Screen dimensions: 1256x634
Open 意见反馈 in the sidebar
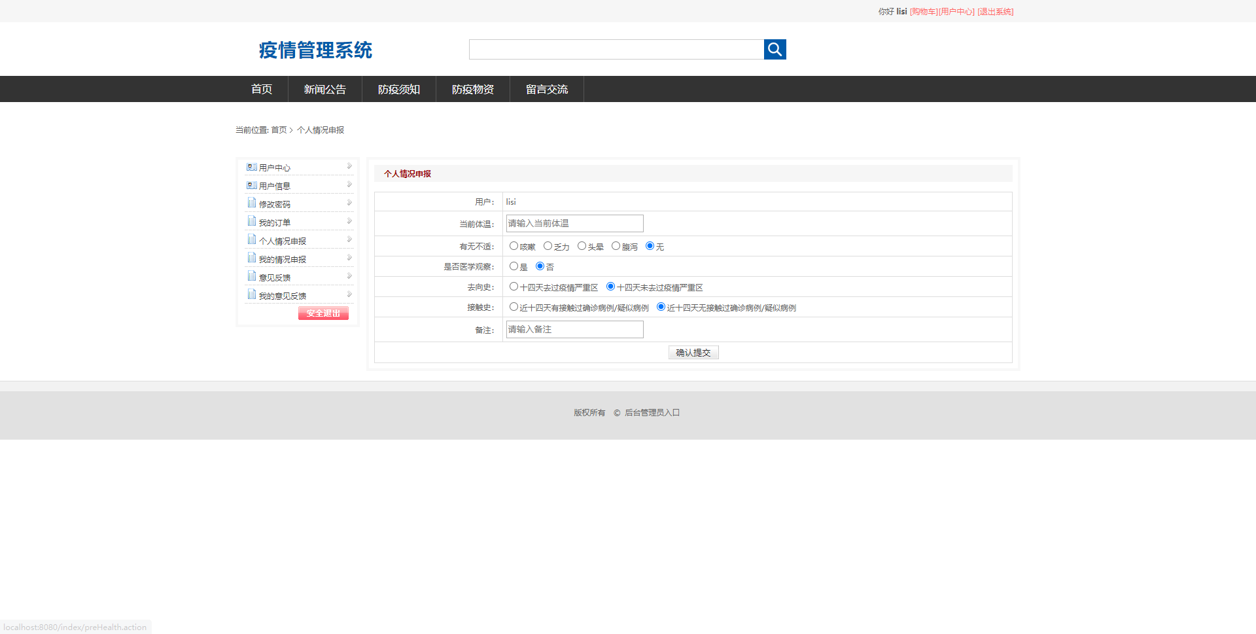(x=275, y=278)
